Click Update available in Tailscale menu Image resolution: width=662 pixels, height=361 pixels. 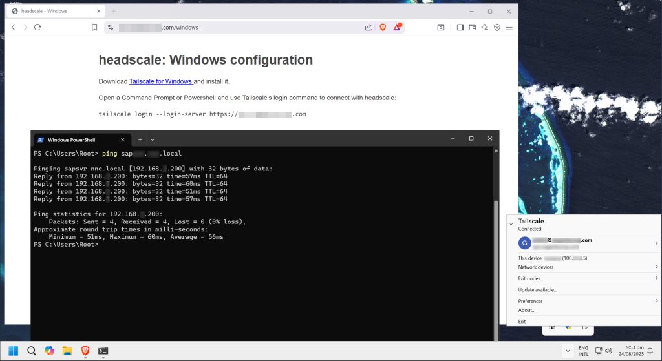coord(584,290)
